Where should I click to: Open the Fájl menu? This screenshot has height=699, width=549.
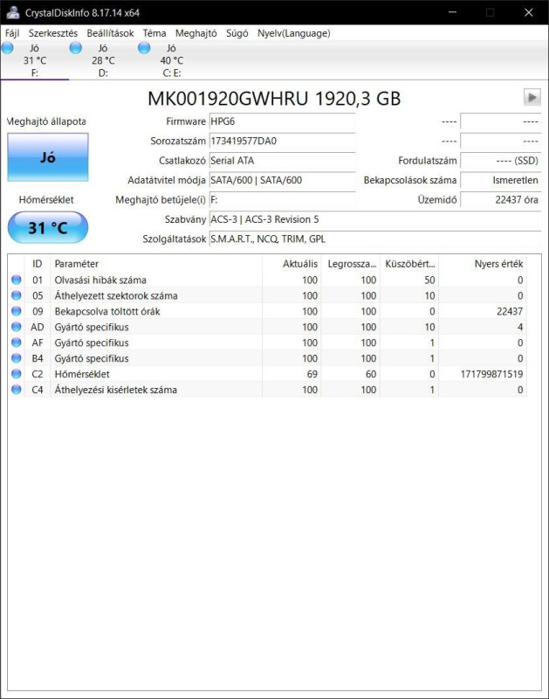[x=12, y=33]
